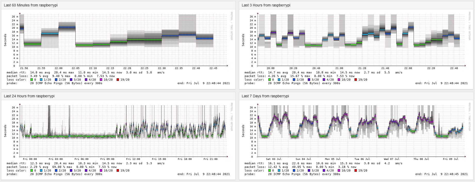Click light blue 1/20 swatch in 7 Days legend

click(x=279, y=171)
